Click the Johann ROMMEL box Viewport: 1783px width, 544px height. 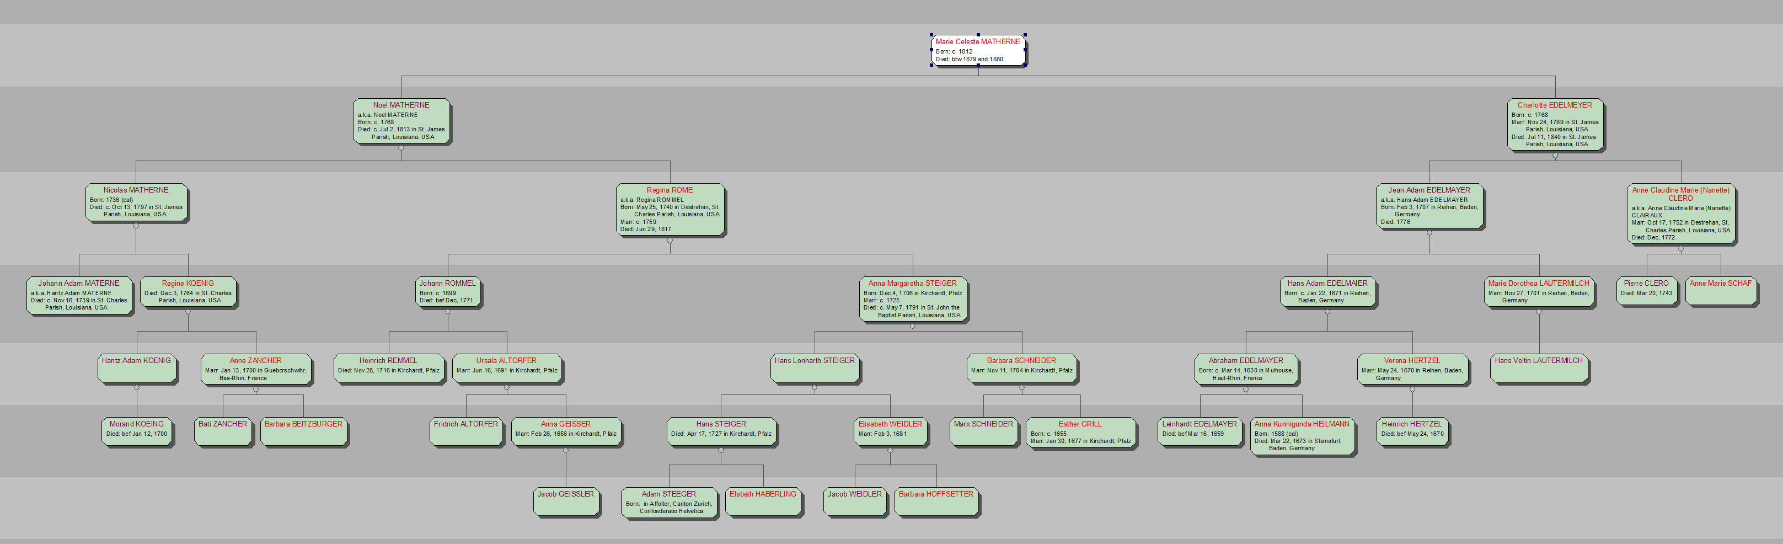(x=448, y=292)
